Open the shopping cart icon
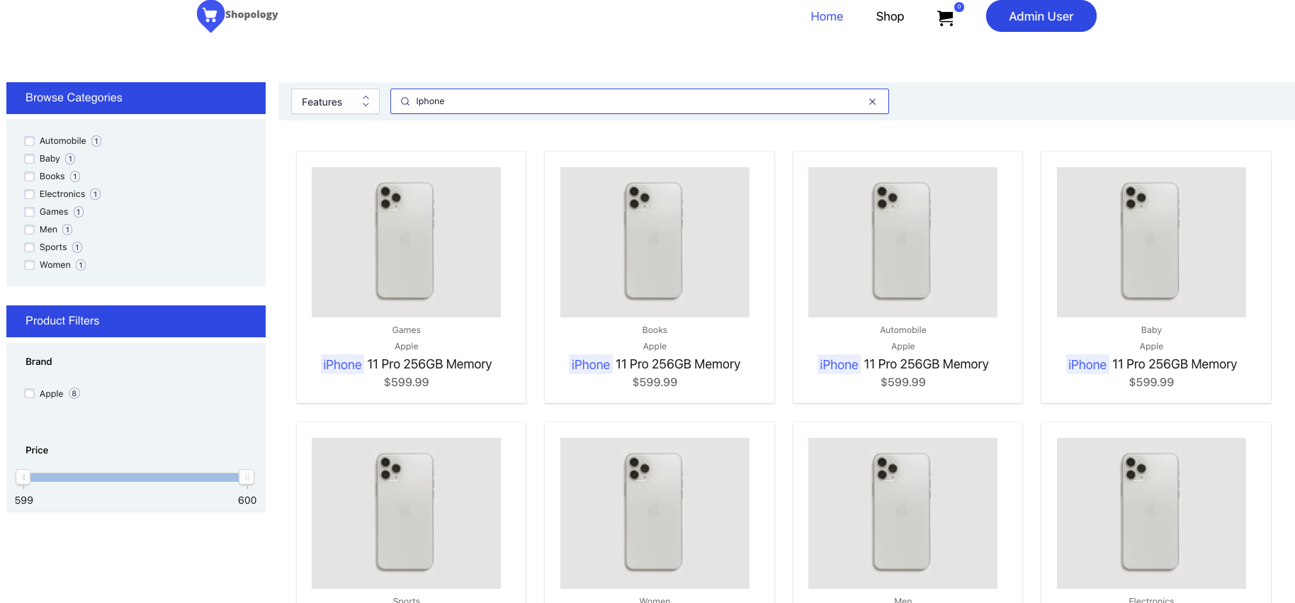 pos(945,18)
